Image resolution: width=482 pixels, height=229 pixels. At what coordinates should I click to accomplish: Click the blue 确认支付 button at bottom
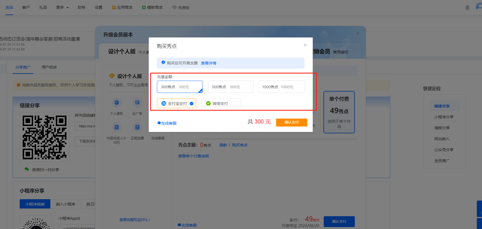(x=339, y=222)
